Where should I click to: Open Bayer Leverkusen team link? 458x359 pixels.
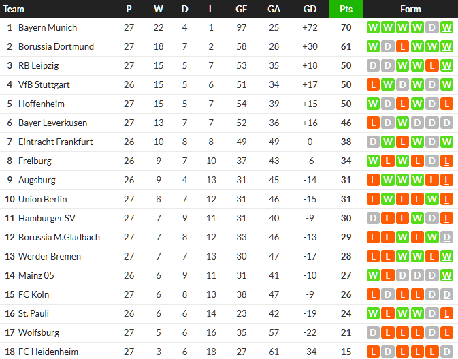[x=54, y=123]
